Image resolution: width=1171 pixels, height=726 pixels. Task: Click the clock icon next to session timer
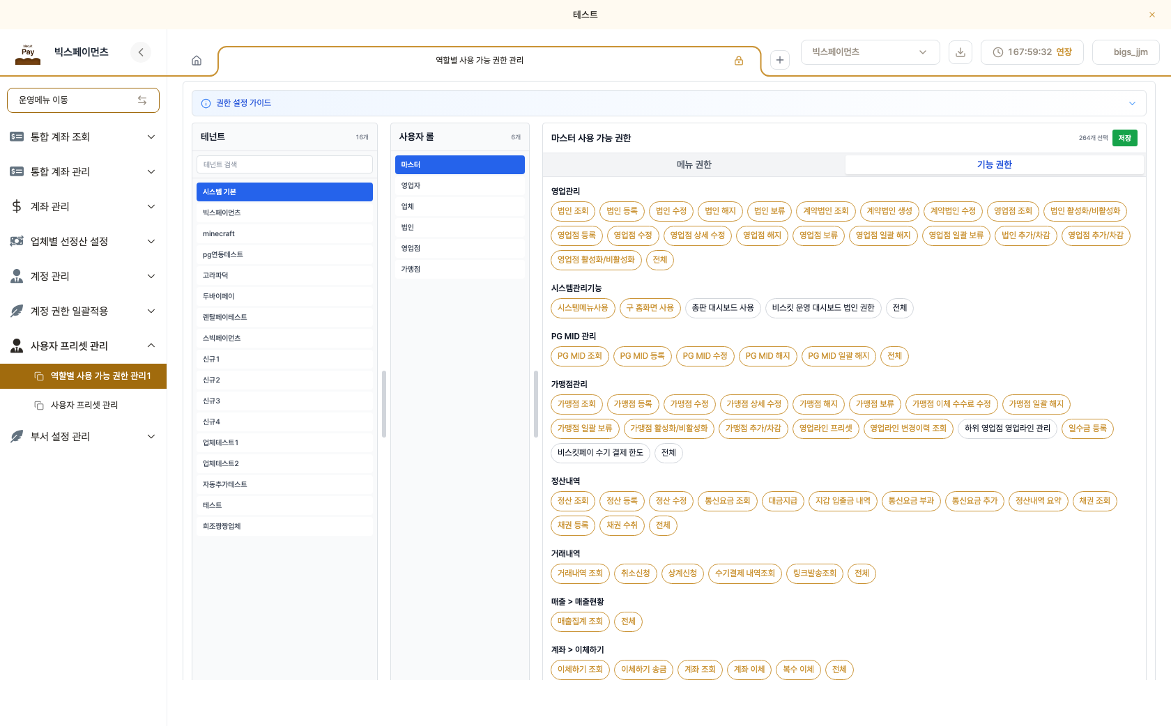pos(998,52)
